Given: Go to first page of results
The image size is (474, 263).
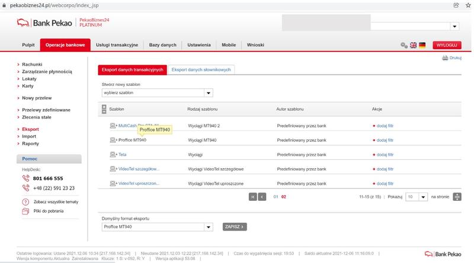Looking at the screenshot, I should click(252, 196).
